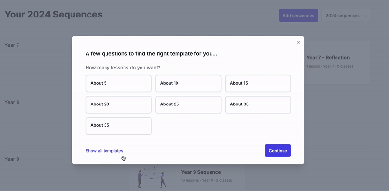Viewport: 389px width, 191px height.
Task: Select About 20 lessons
Action: click(x=119, y=104)
